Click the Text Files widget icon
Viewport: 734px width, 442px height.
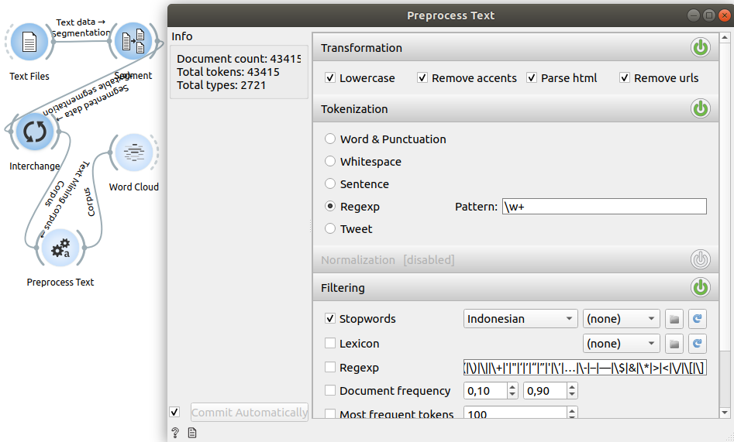coord(29,42)
